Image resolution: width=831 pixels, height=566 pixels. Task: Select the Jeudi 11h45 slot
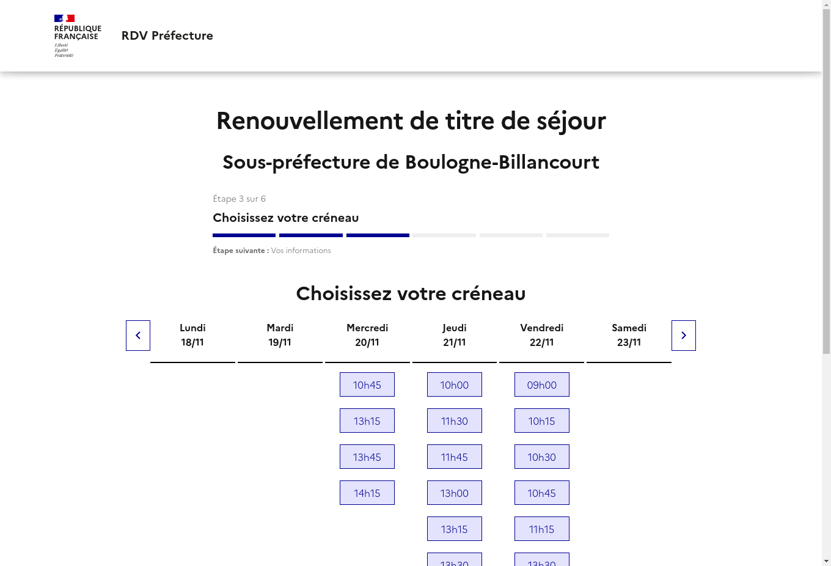pos(455,457)
